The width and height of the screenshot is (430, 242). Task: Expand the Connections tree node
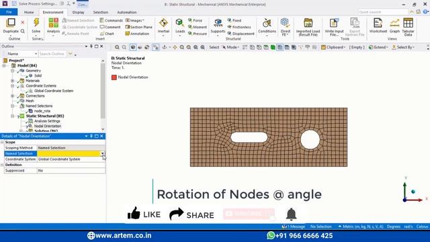pyautogui.click(x=12, y=95)
